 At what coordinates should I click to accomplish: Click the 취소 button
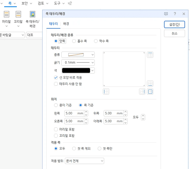tap(175, 33)
